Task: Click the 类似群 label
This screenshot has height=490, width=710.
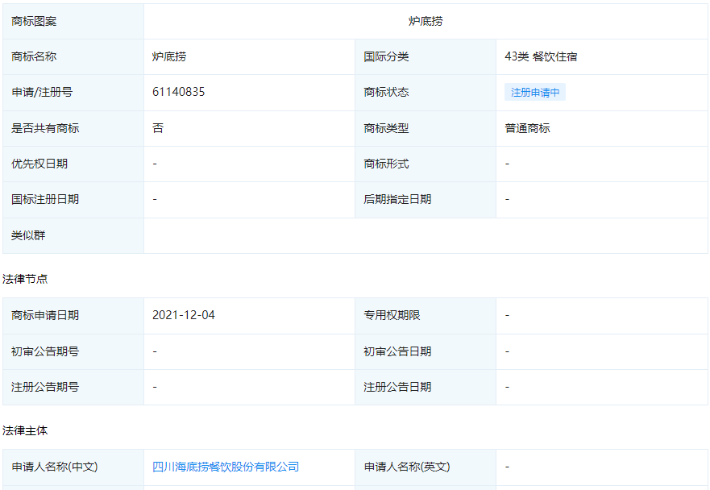Action: (x=28, y=235)
